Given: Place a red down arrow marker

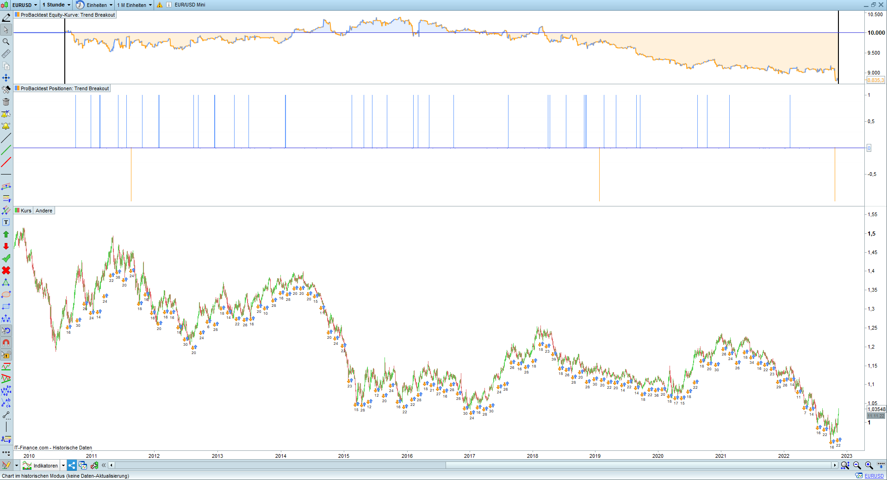Looking at the screenshot, I should 6,246.
